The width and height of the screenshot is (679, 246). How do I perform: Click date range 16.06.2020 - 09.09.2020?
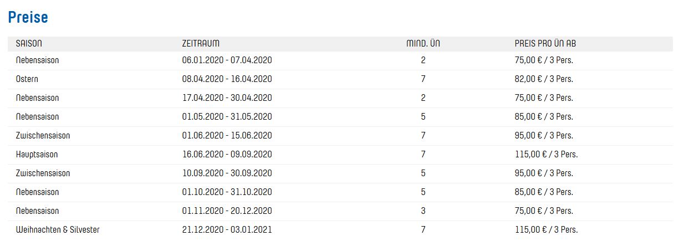(227, 155)
